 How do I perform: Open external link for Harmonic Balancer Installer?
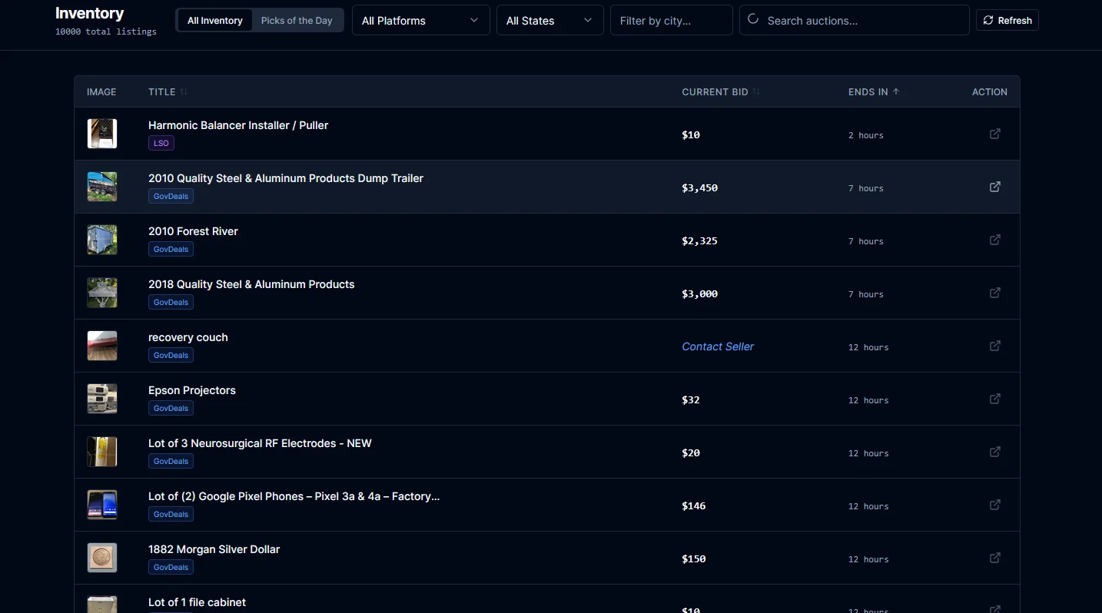pos(994,134)
